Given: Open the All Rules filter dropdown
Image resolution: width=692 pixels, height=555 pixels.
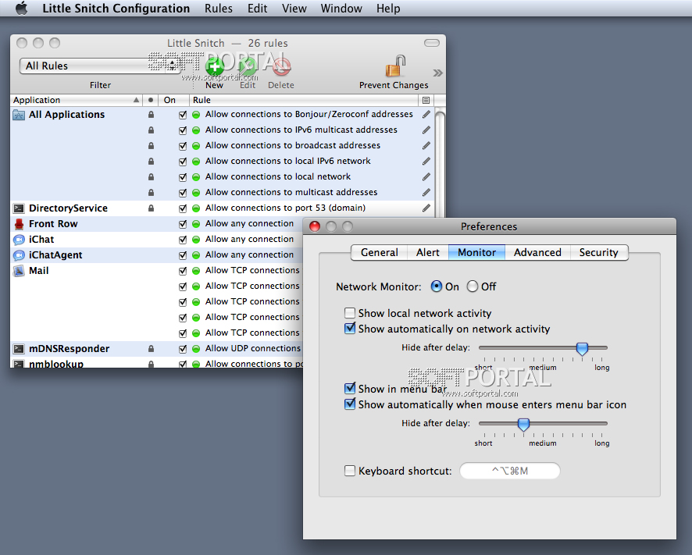Looking at the screenshot, I should click(x=99, y=66).
